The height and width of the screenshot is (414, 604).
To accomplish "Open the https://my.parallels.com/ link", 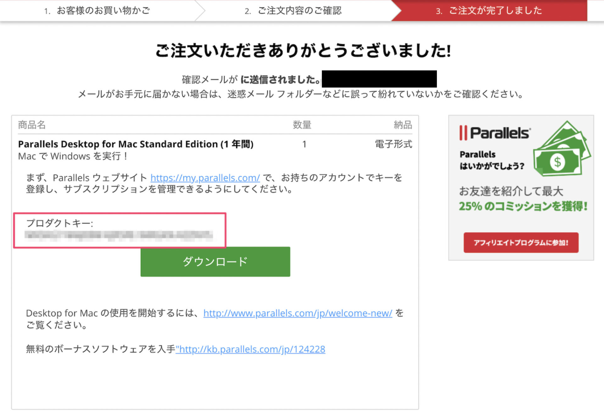I will click(205, 178).
